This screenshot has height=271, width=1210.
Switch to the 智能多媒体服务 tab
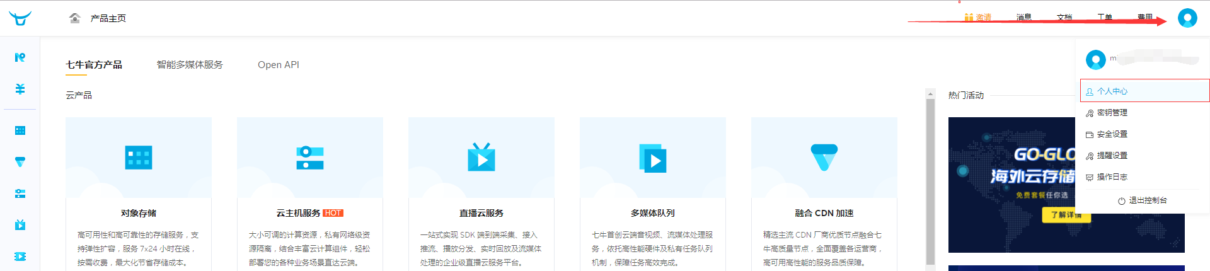[x=190, y=64]
